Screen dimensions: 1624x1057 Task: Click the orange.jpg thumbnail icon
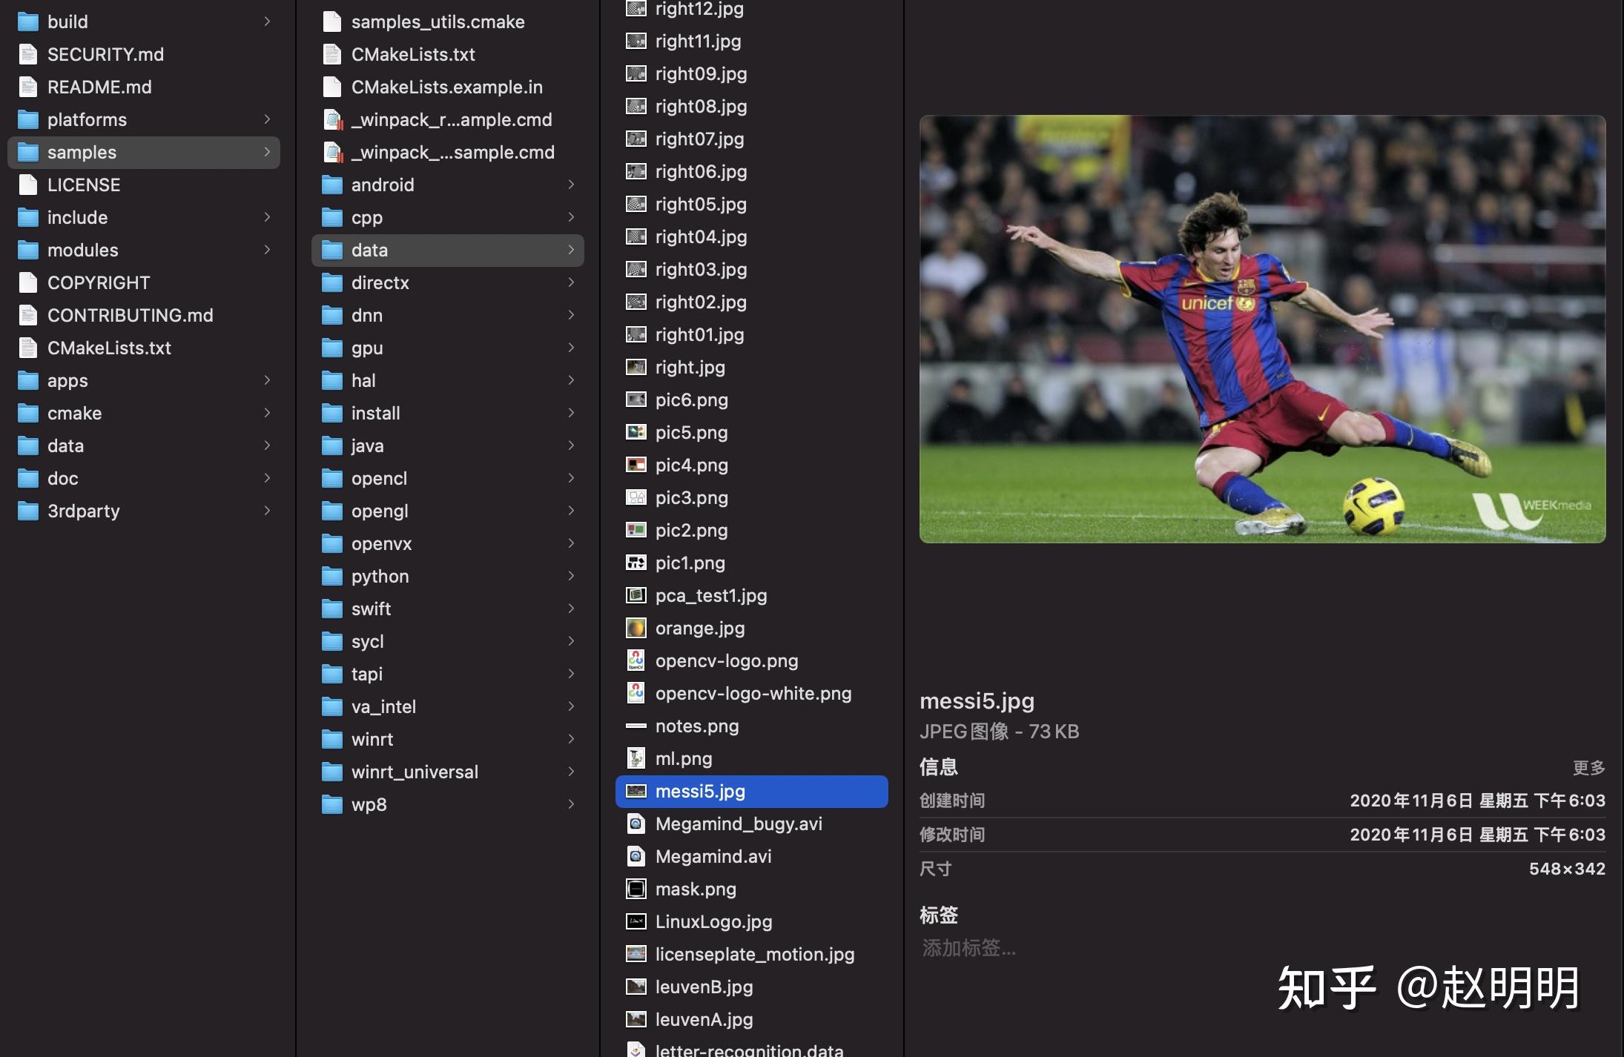(x=636, y=628)
